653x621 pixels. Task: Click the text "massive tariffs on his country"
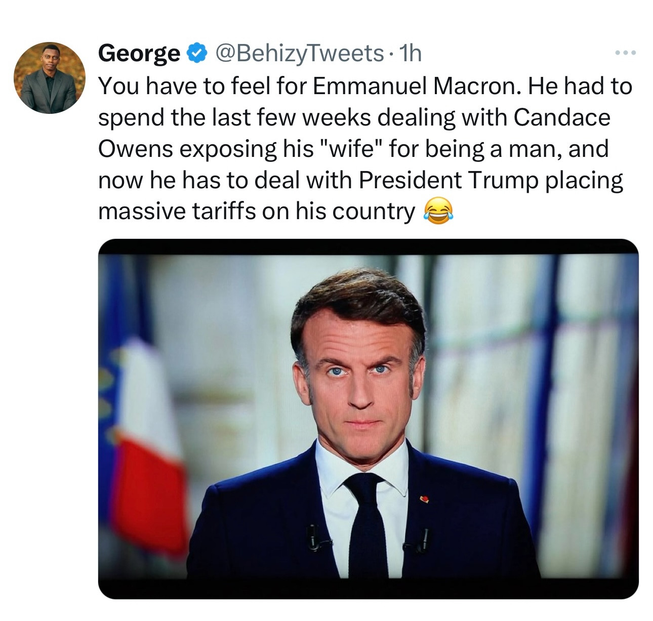[256, 212]
